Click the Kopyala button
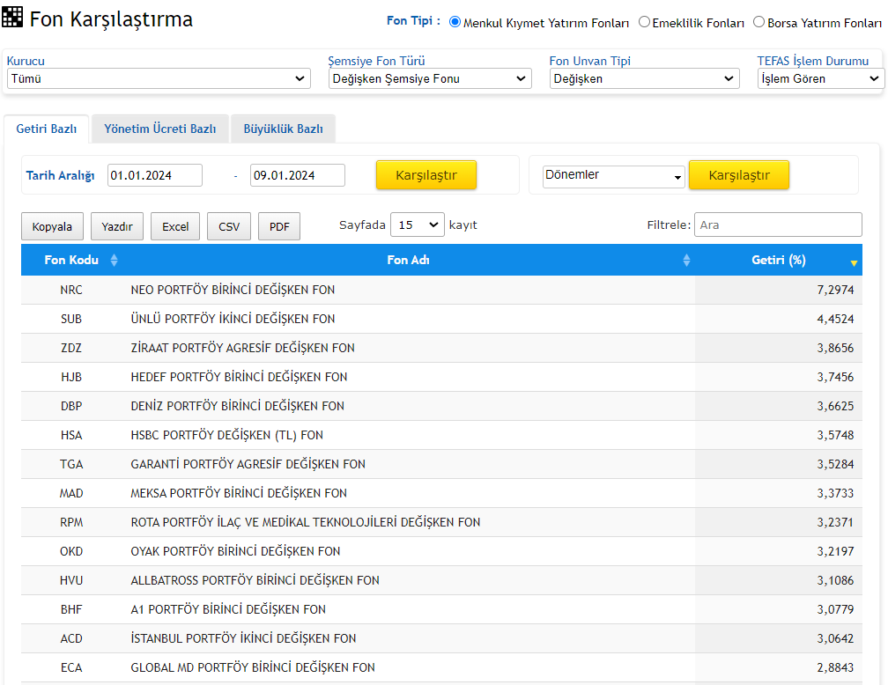Screen dimensions: 888x685 tap(52, 226)
